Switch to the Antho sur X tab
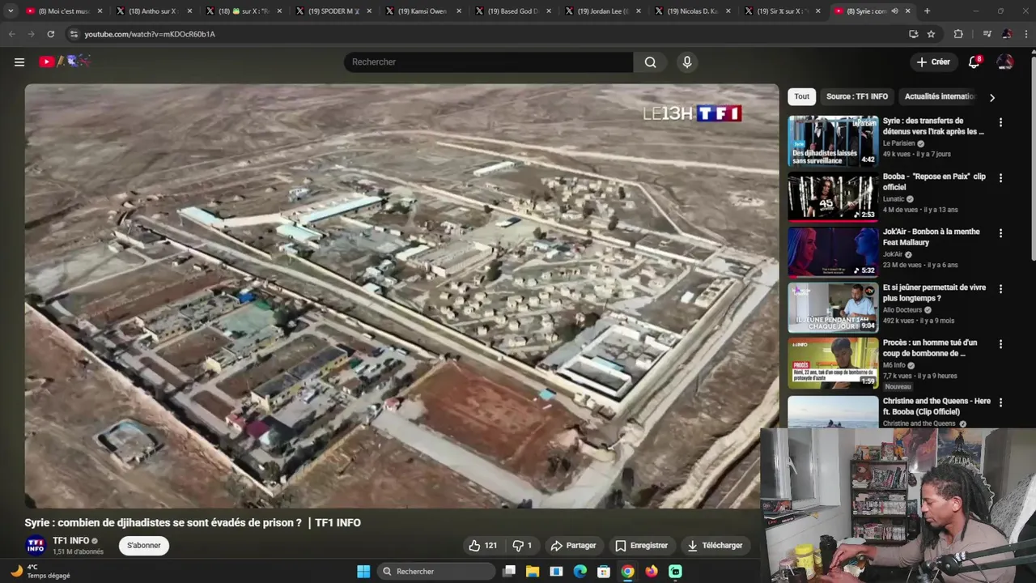 [x=151, y=11]
